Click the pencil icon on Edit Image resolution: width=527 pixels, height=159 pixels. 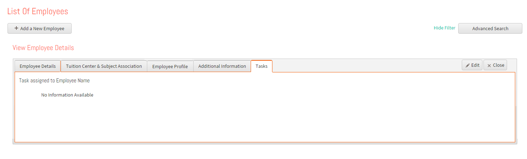[x=467, y=65]
